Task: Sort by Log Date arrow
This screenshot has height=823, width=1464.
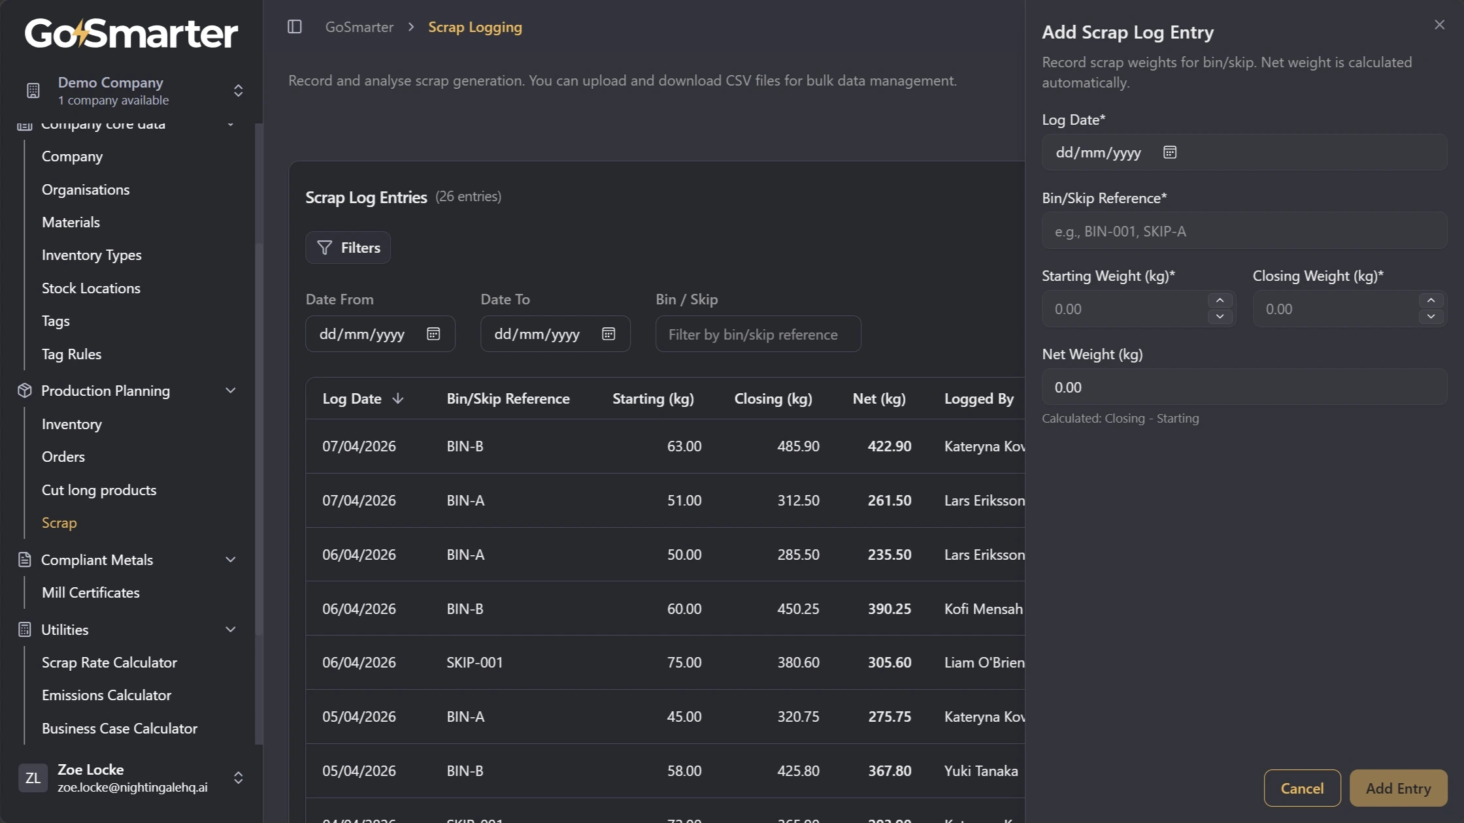Action: click(398, 398)
